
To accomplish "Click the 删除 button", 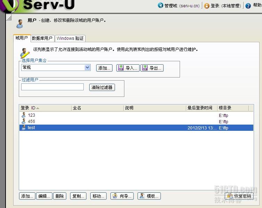I will pos(60,196).
